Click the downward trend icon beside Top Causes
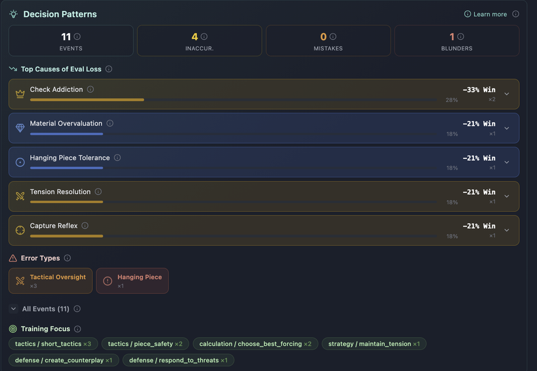 13,69
